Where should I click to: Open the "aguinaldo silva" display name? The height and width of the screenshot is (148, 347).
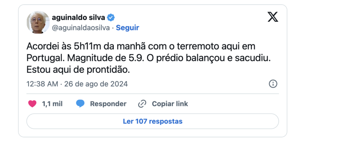point(79,18)
